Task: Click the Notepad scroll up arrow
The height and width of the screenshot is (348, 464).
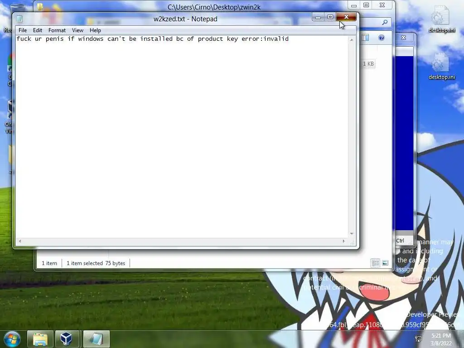Action: point(352,39)
